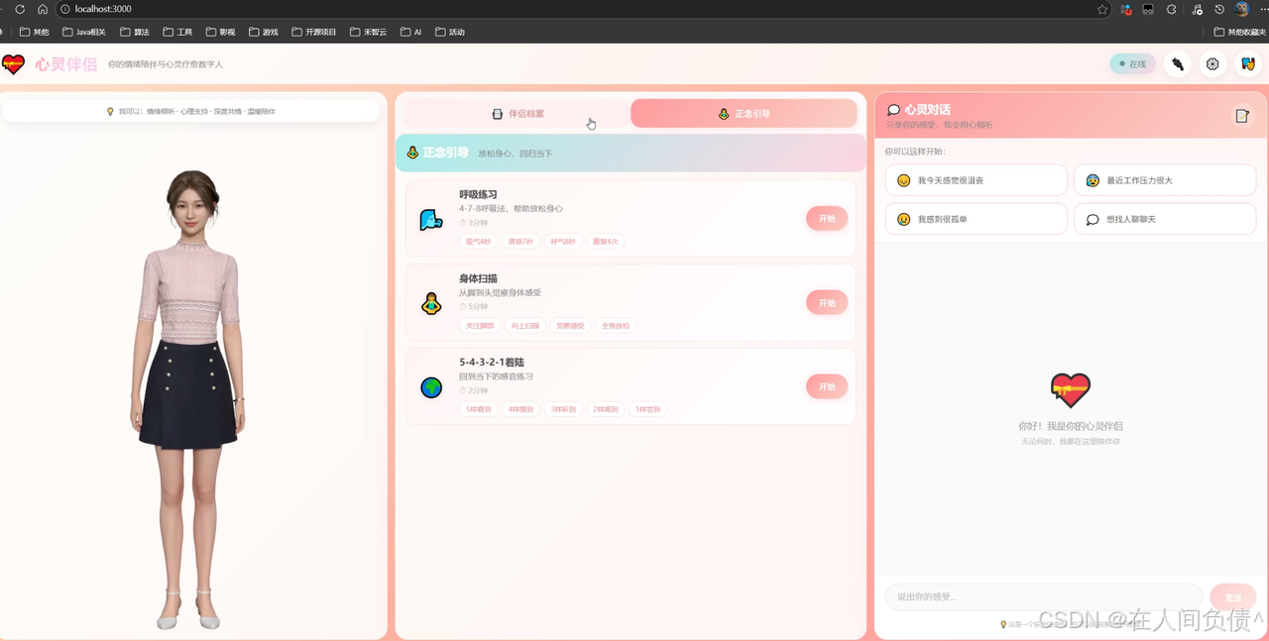This screenshot has height=641, width=1269.
Task: Click the globe icon for 5-4-3-2-1着陆
Action: click(430, 387)
